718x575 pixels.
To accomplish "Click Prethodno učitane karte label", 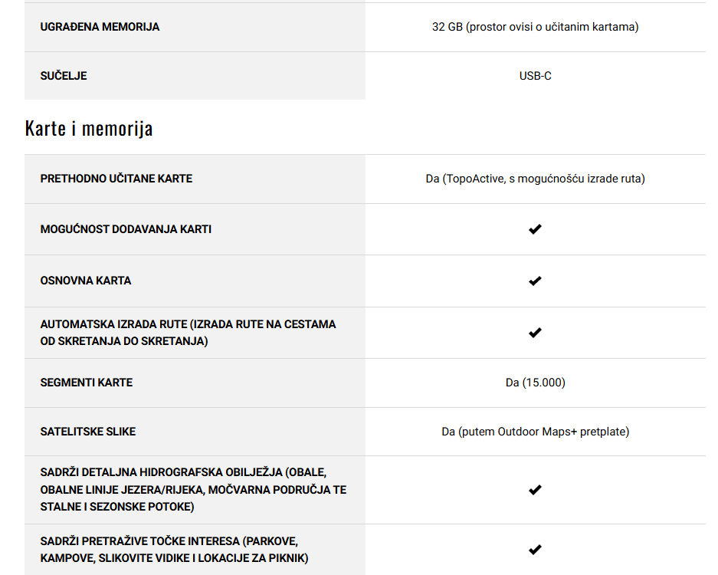I will point(116,179).
